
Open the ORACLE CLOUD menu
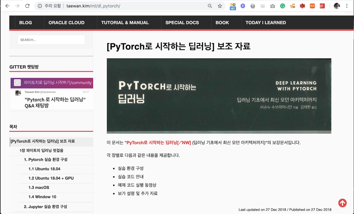[67, 22]
